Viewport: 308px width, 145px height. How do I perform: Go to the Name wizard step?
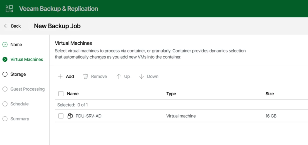(x=16, y=45)
